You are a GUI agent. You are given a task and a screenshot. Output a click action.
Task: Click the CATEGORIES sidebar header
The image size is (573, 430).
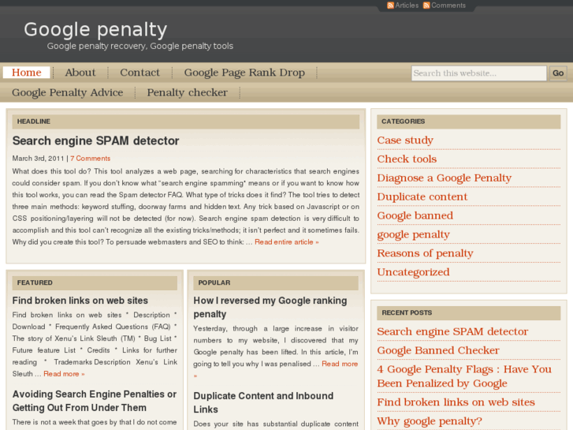[468, 122]
